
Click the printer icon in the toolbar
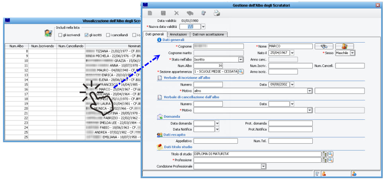click(x=217, y=13)
